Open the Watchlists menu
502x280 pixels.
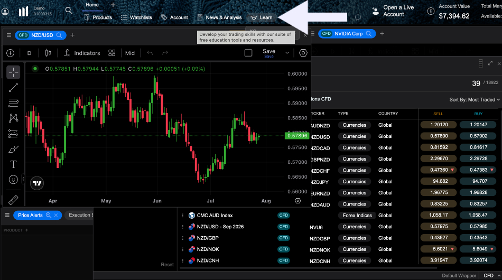[x=137, y=17]
